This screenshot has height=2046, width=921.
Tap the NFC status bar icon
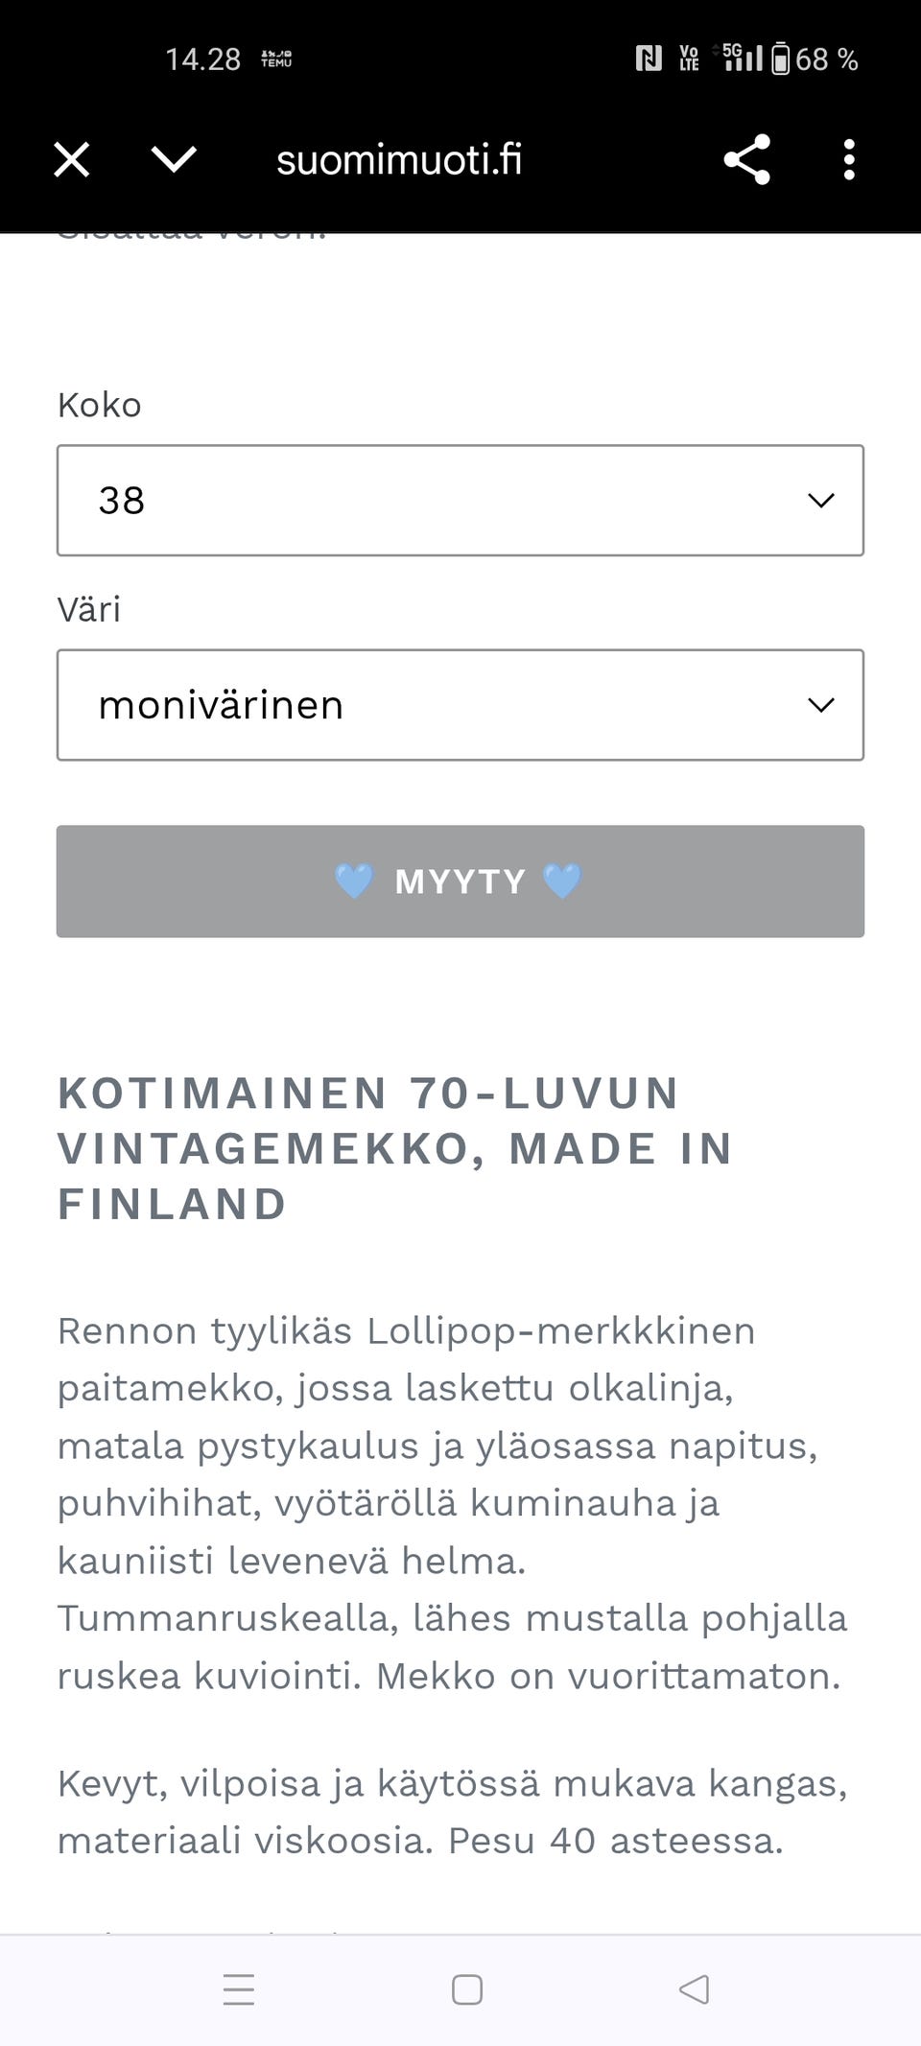pyautogui.click(x=649, y=59)
